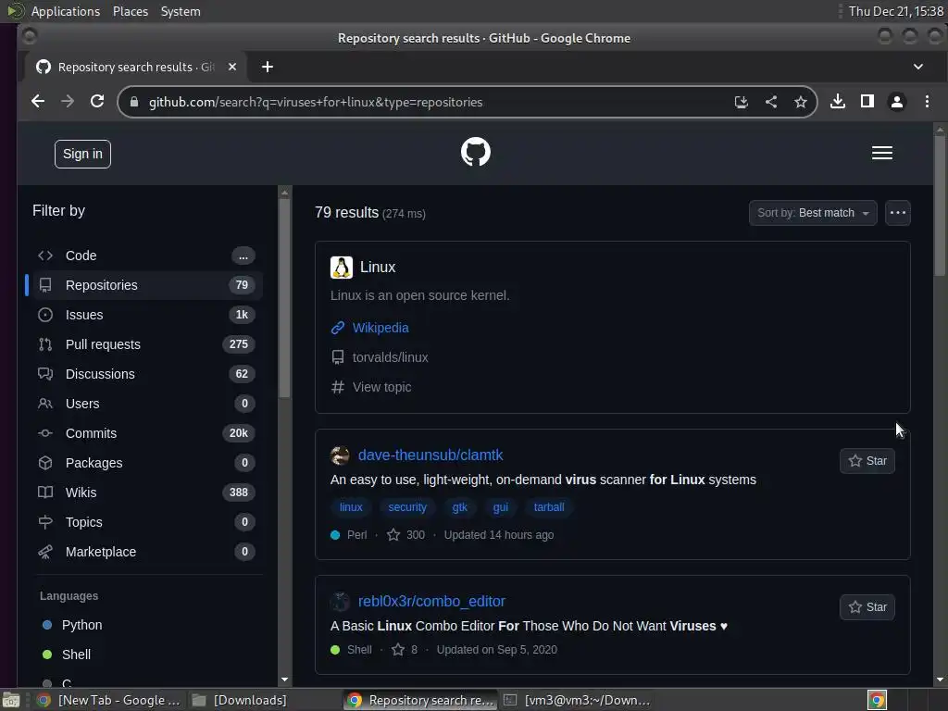The height and width of the screenshot is (711, 948).
Task: Open the hamburger navigation menu
Action: coord(882,153)
